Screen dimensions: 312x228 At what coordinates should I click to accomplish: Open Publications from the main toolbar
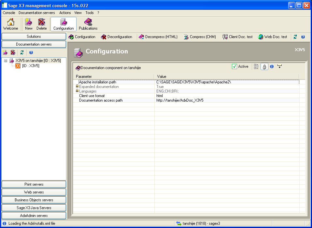pyautogui.click(x=88, y=24)
